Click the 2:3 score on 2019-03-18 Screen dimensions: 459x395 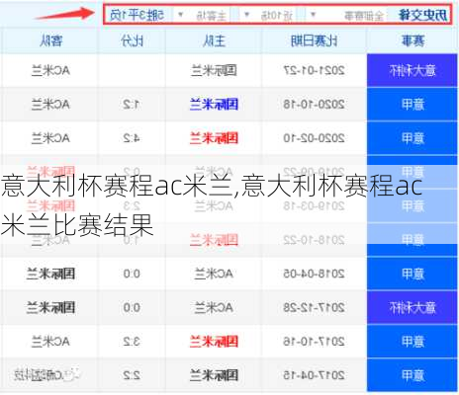coord(132,206)
